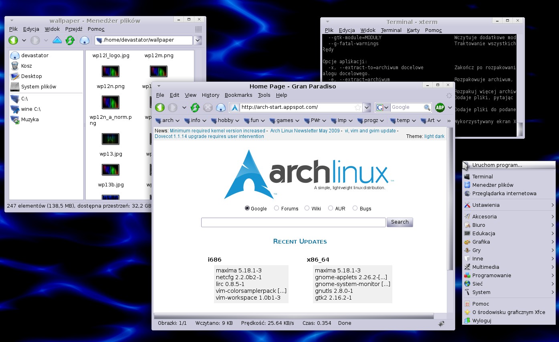Select Google radio button

(x=247, y=208)
